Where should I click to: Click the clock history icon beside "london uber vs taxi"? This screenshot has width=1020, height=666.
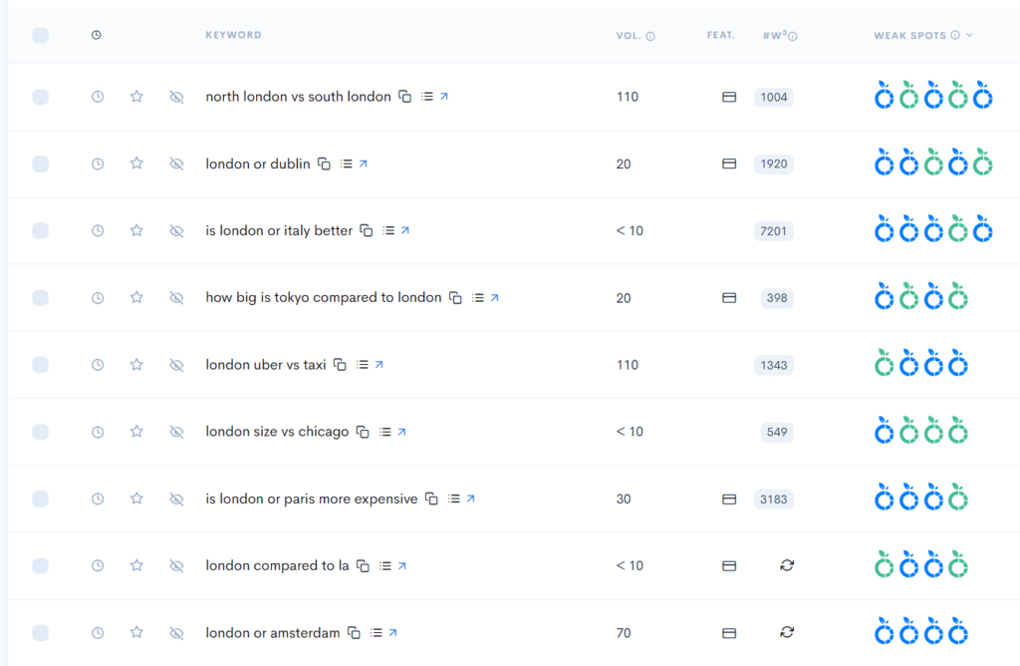[97, 364]
